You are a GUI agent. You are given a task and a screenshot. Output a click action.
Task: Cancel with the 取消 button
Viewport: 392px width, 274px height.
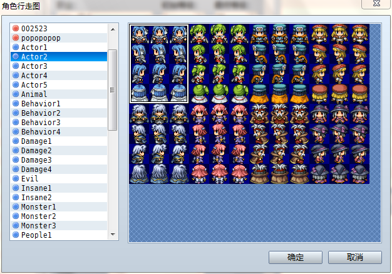355,257
